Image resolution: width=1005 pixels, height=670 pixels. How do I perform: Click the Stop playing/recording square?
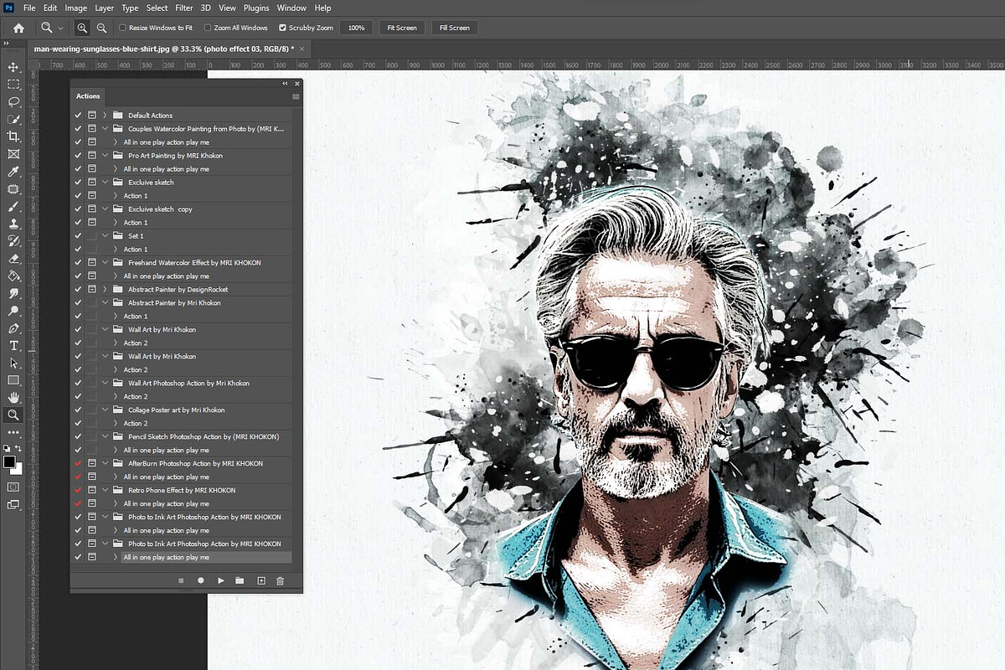(181, 580)
